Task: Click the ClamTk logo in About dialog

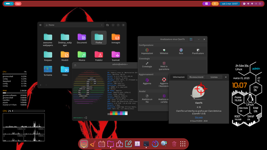Action: click(199, 91)
